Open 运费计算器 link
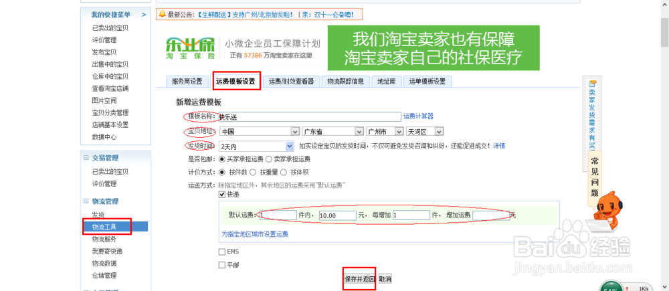The width and height of the screenshot is (669, 291). [x=419, y=116]
